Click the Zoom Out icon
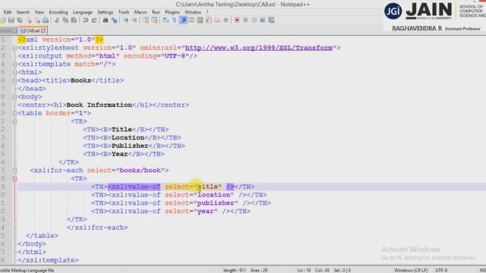486x273 pixels. (x=134, y=20)
